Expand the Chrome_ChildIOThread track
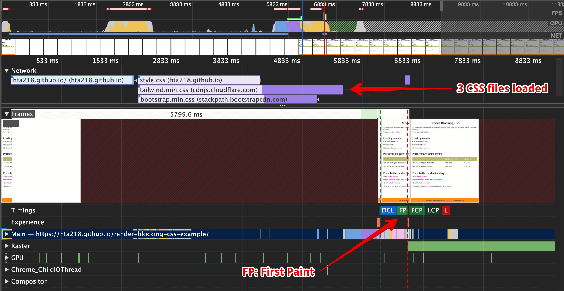 click(x=7, y=270)
